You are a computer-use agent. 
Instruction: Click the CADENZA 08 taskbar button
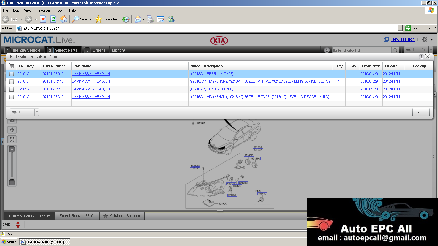(x=44, y=242)
